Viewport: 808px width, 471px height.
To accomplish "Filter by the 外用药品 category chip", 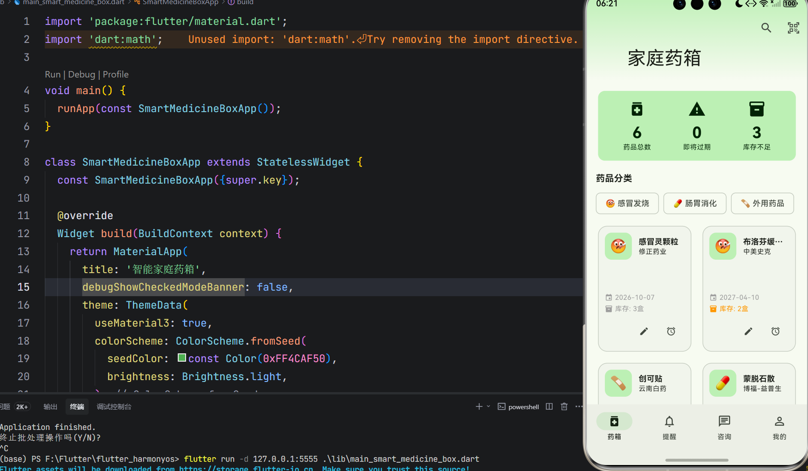I will [762, 203].
